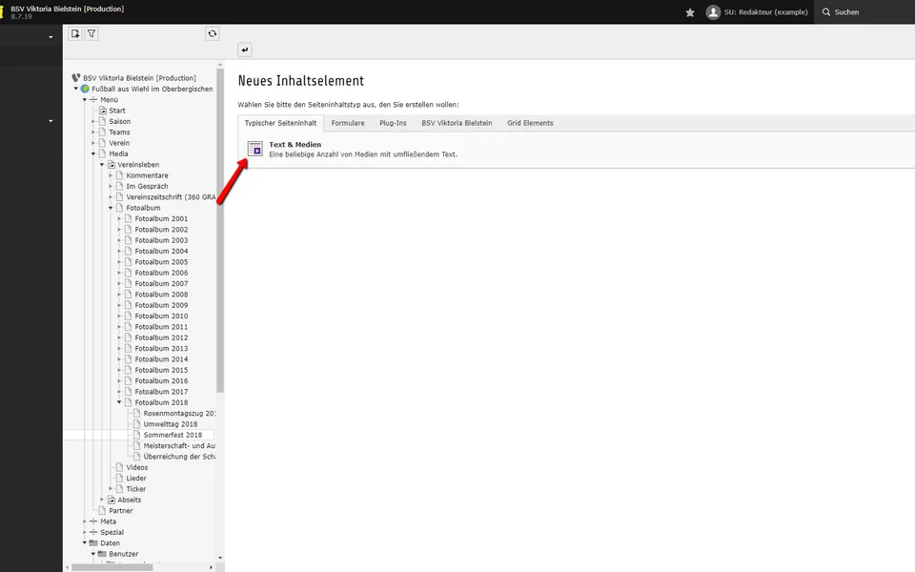This screenshot has height=572, width=915.
Task: Click the globe icon of root page
Action: click(85, 89)
